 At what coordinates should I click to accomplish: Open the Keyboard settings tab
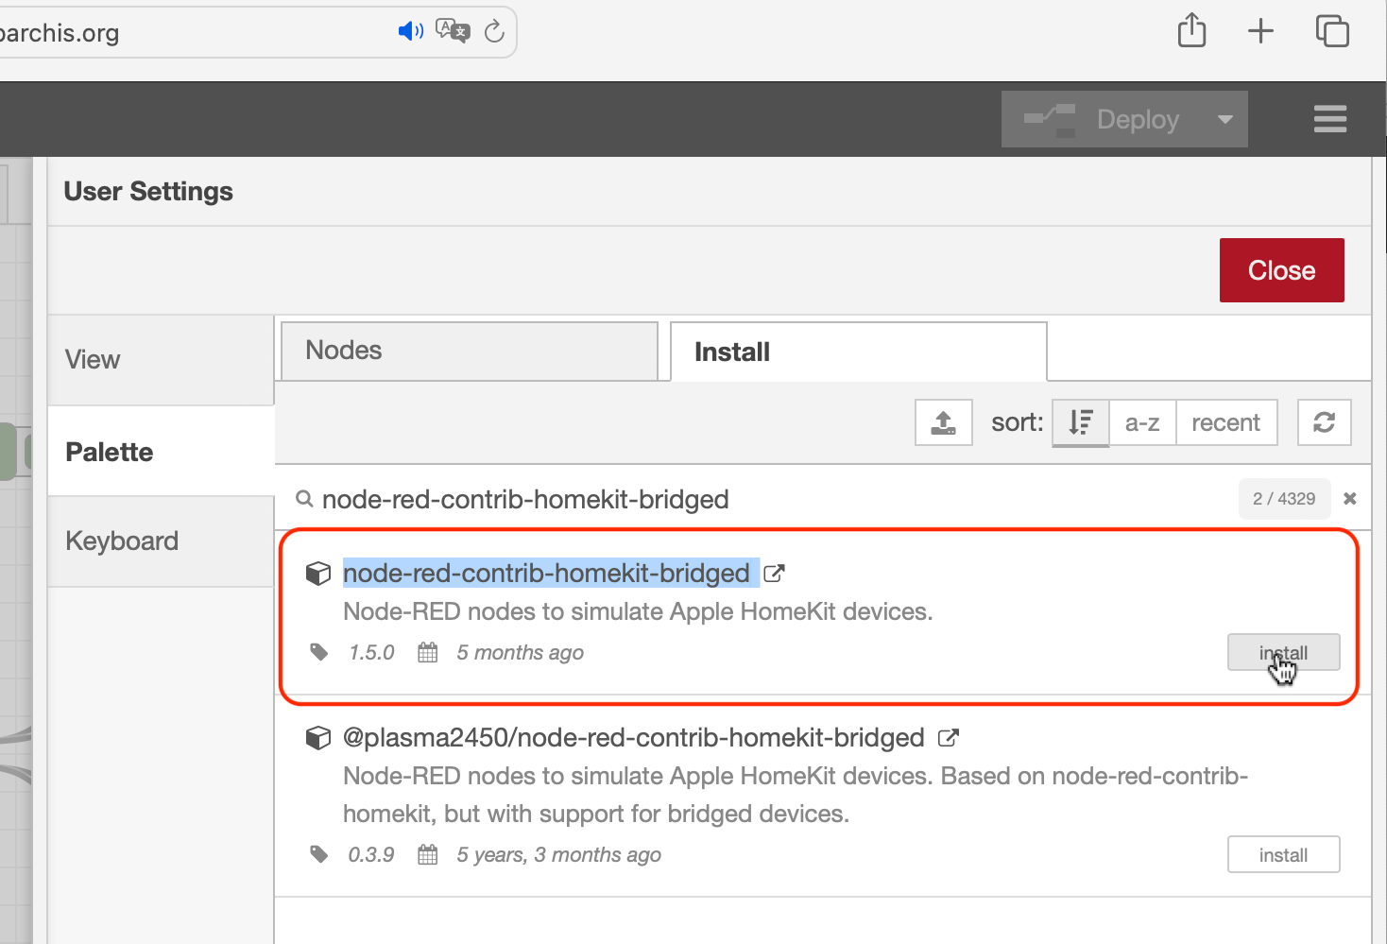(x=161, y=541)
